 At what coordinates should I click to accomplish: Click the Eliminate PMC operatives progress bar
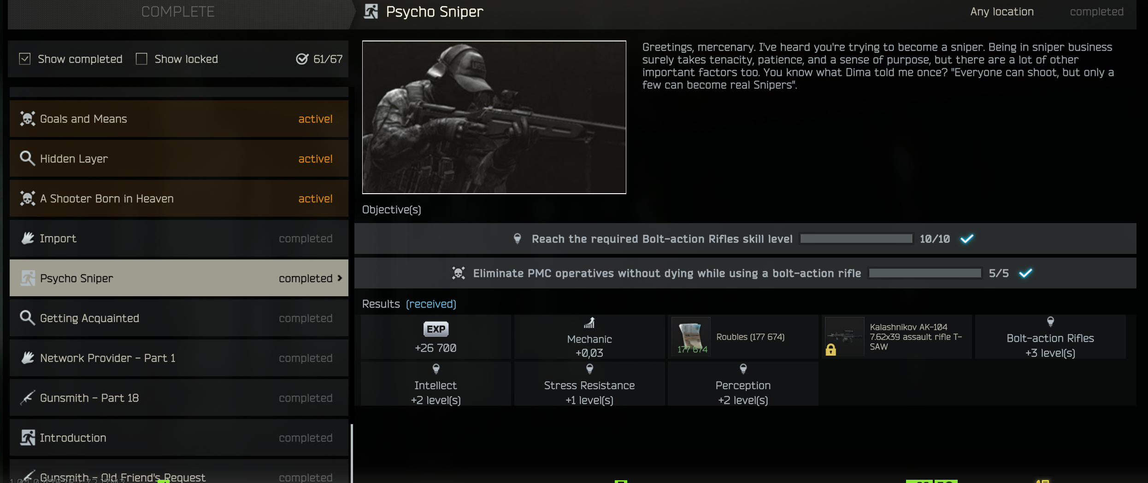925,273
